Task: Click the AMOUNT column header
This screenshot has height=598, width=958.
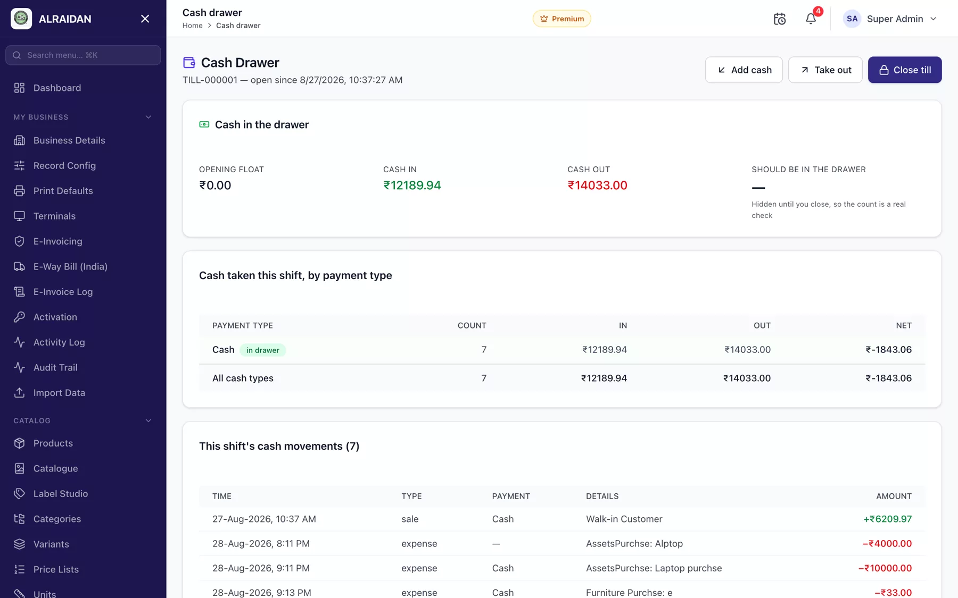Action: (x=894, y=496)
